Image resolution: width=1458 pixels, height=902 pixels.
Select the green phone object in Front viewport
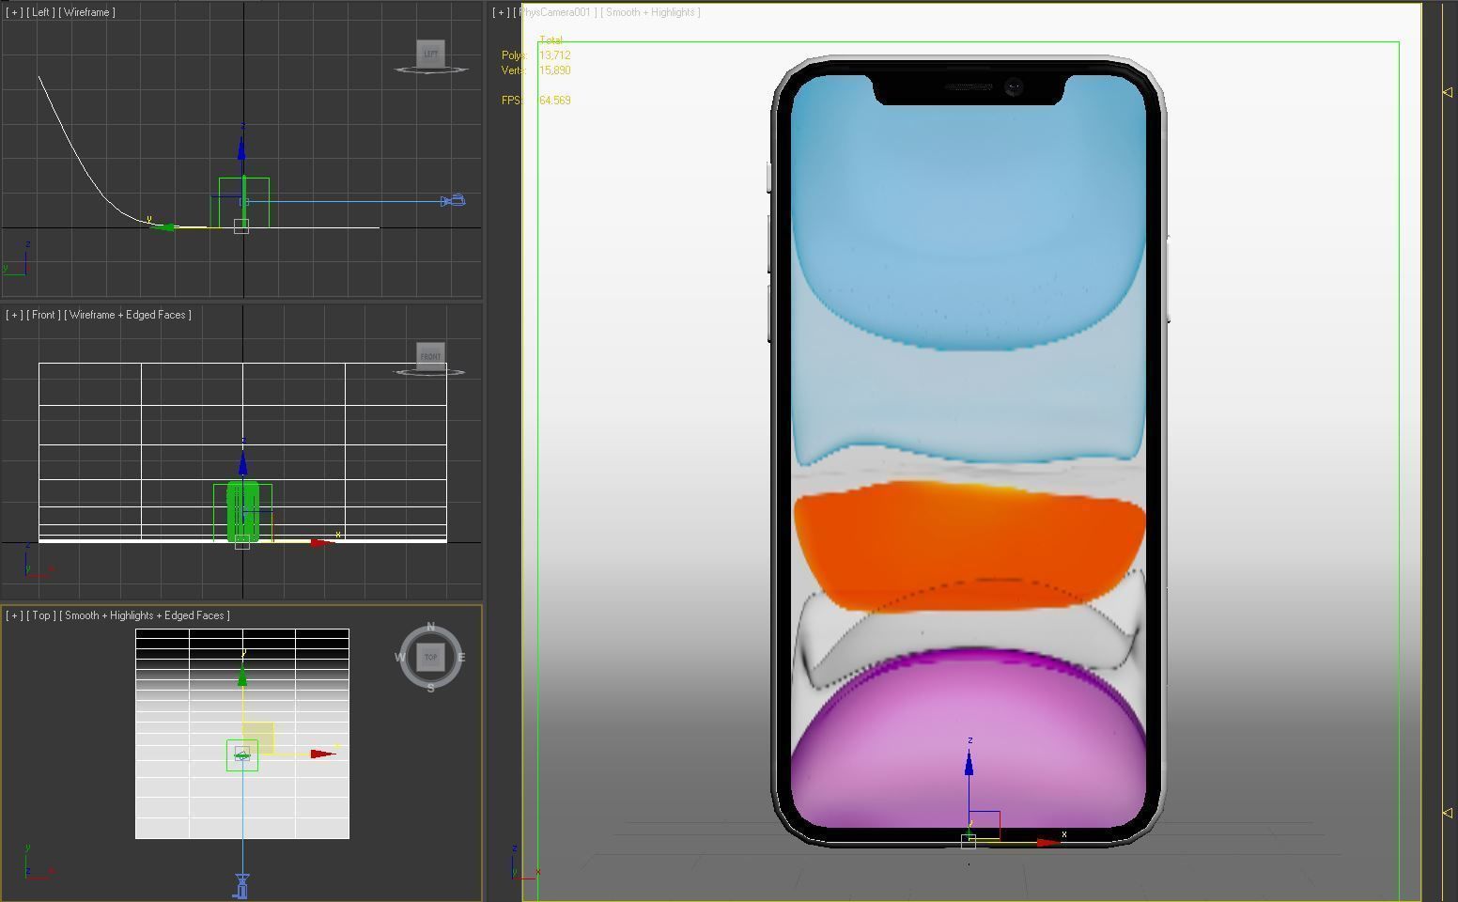[242, 512]
